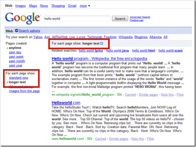196x147 pixels.
Task: Try the search on AllTheWeb
Action: coord(59,37)
